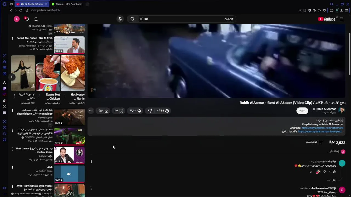Expand the description with المزيد
351x197 pixels.
point(284,132)
